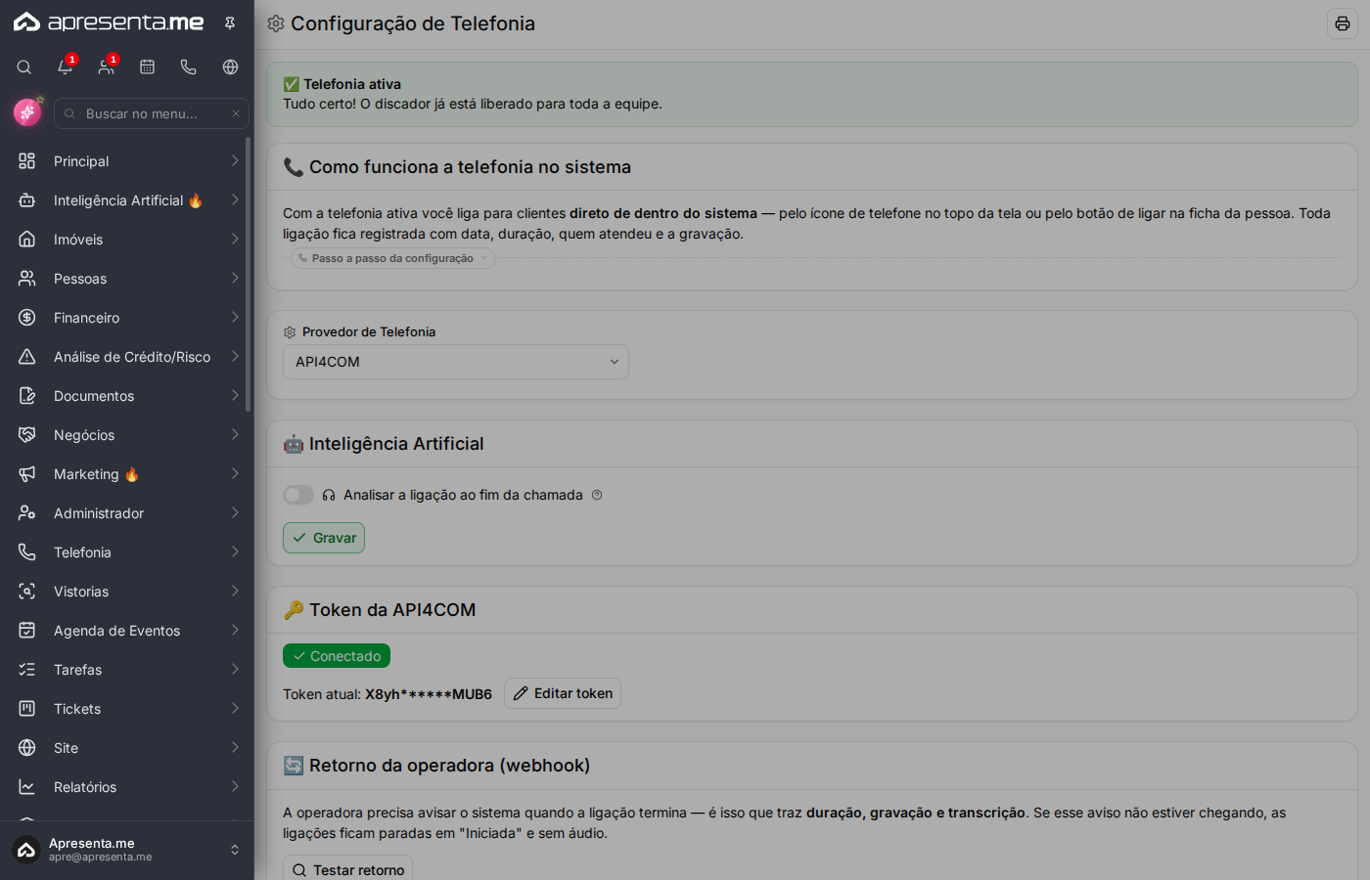The image size is (1370, 880).
Task: Expand the Vistorias menu
Action: 127,592
